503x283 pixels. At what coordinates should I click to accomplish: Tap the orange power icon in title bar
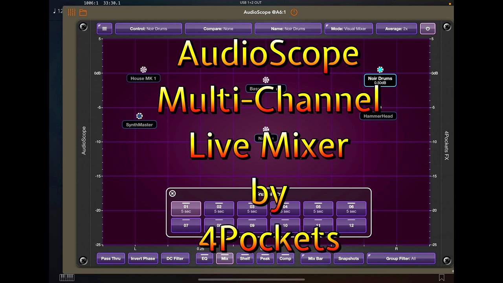294,12
